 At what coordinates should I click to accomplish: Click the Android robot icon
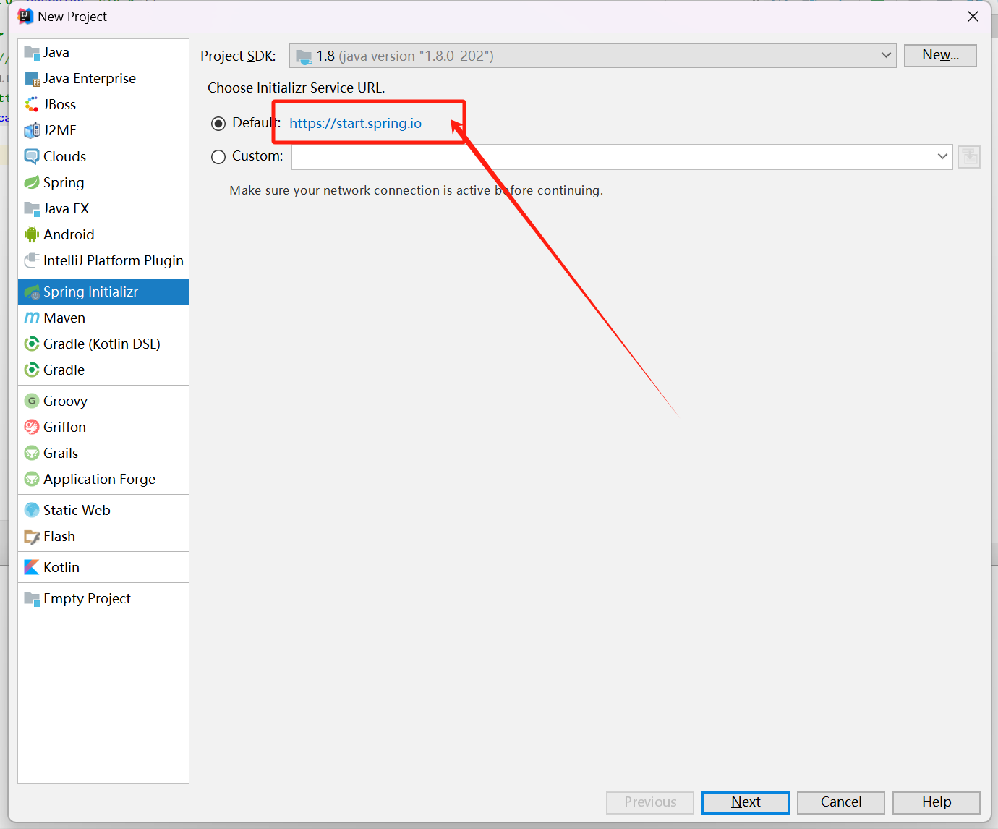tap(32, 234)
